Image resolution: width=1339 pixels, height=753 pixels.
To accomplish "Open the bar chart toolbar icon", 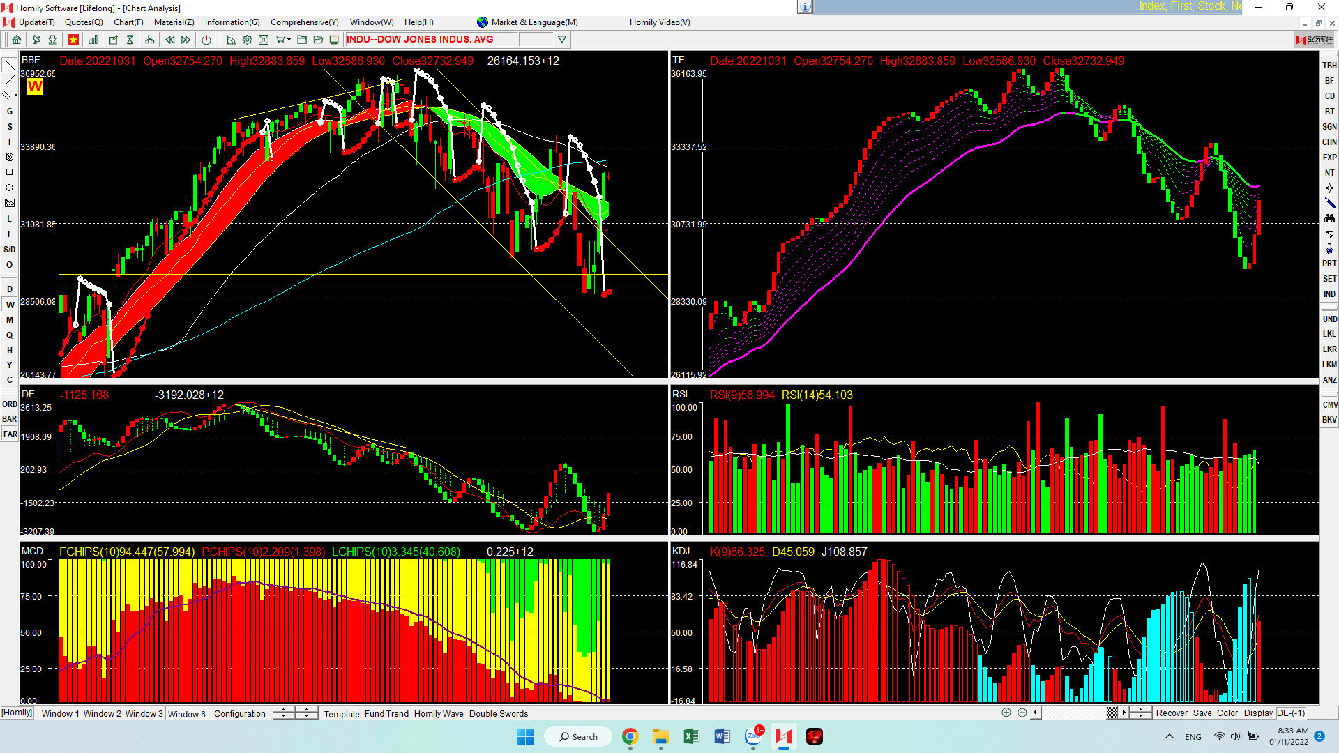I will click(x=93, y=40).
